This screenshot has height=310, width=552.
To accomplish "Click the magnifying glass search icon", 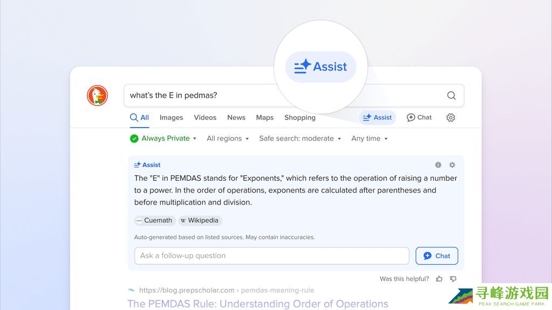I will click(x=451, y=96).
